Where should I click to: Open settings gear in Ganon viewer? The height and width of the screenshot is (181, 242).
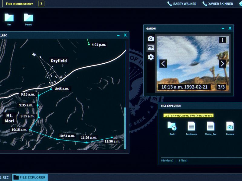coord(151,57)
